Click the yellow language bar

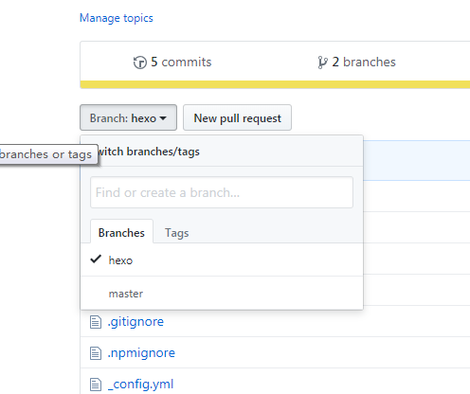point(275,84)
